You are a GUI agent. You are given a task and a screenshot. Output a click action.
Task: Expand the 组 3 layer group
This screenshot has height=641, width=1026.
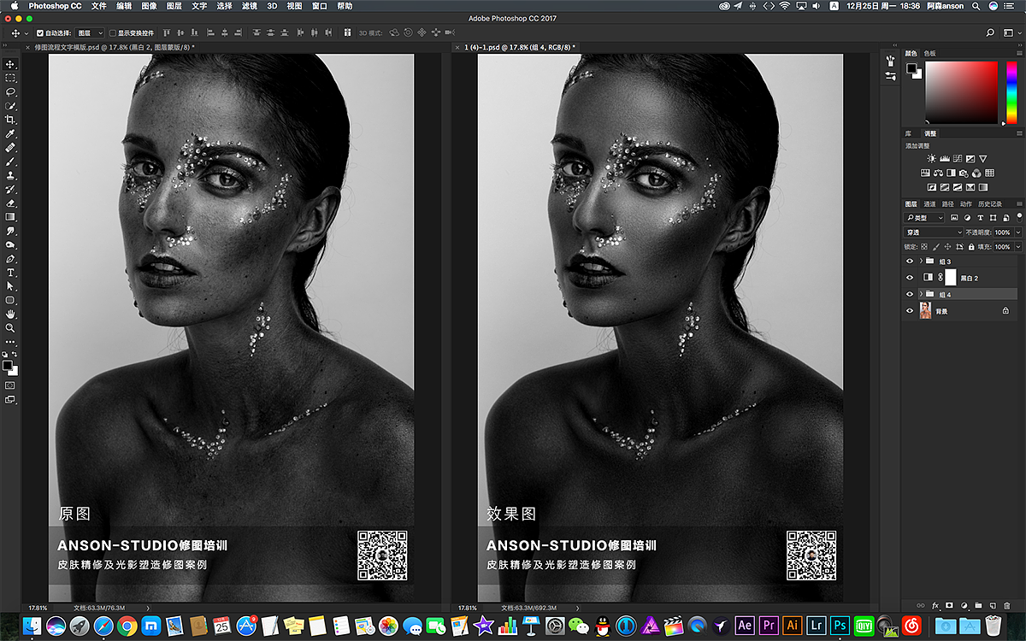(x=921, y=261)
